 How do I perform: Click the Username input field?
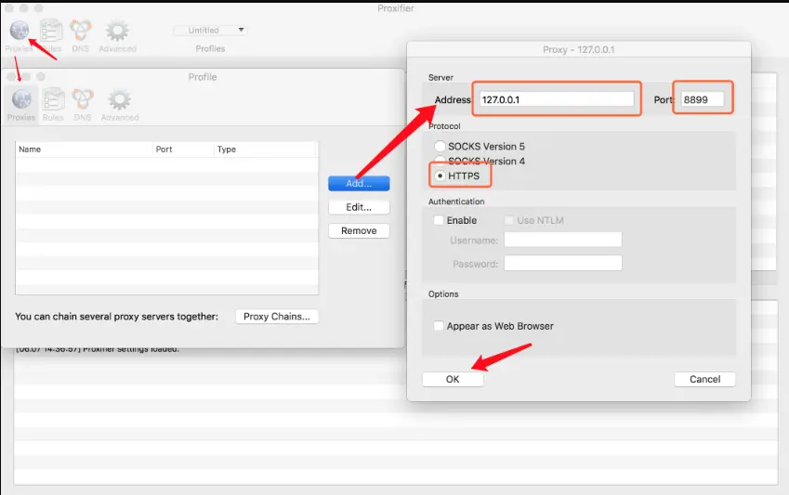coord(563,240)
